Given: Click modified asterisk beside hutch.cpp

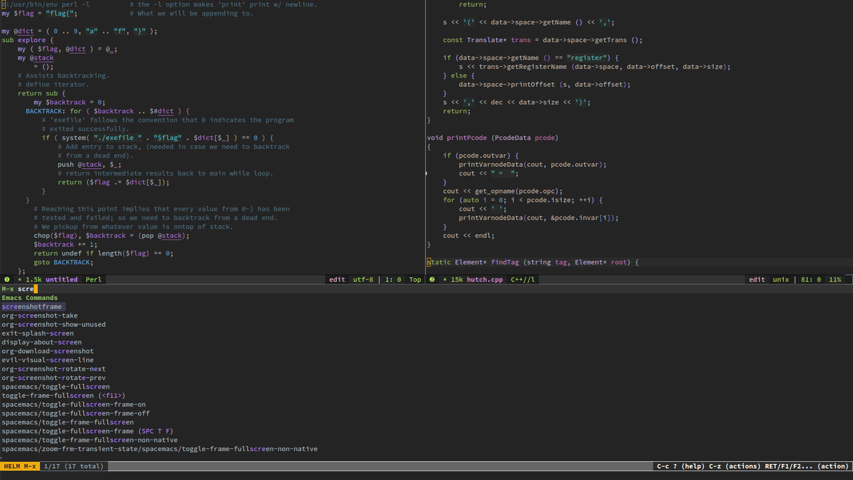Looking at the screenshot, I should 445,280.
